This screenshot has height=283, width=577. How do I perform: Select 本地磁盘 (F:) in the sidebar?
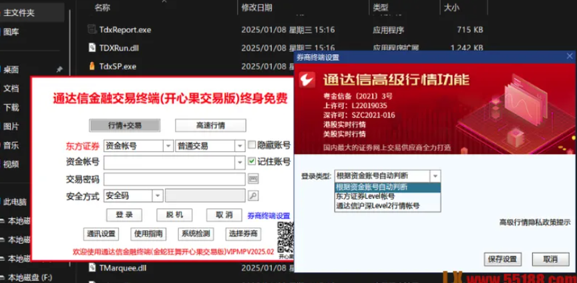[x=30, y=277]
